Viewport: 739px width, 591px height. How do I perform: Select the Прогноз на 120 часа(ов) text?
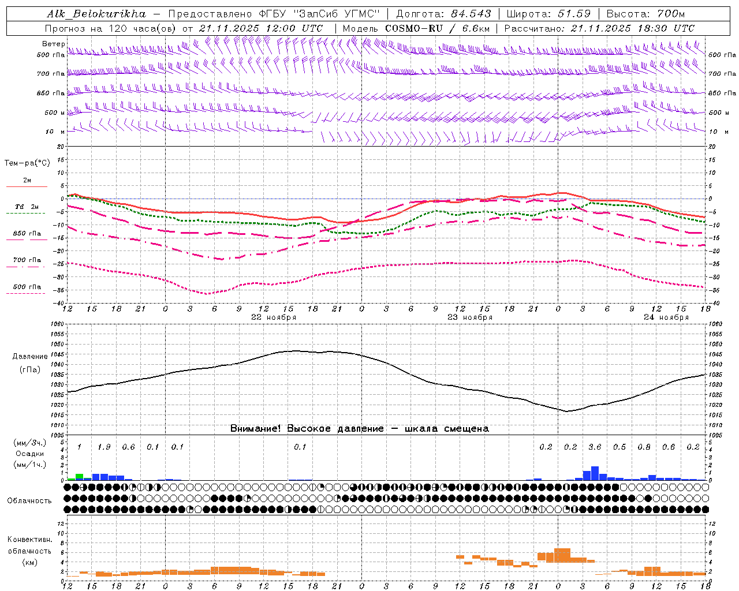111,28
